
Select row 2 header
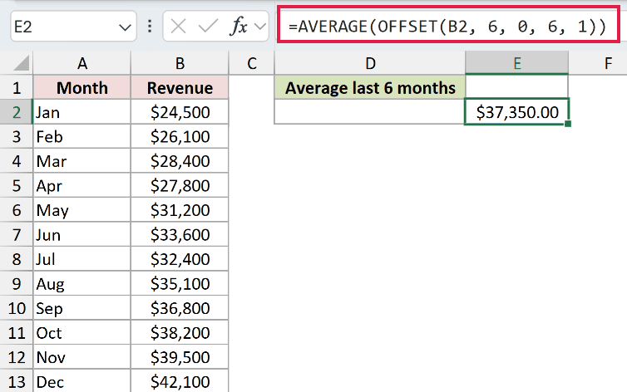(17, 112)
